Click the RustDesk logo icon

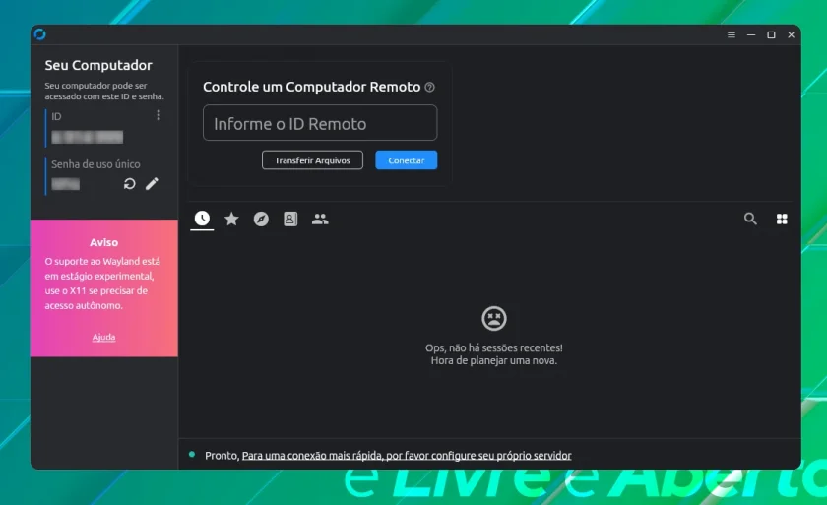[40, 34]
